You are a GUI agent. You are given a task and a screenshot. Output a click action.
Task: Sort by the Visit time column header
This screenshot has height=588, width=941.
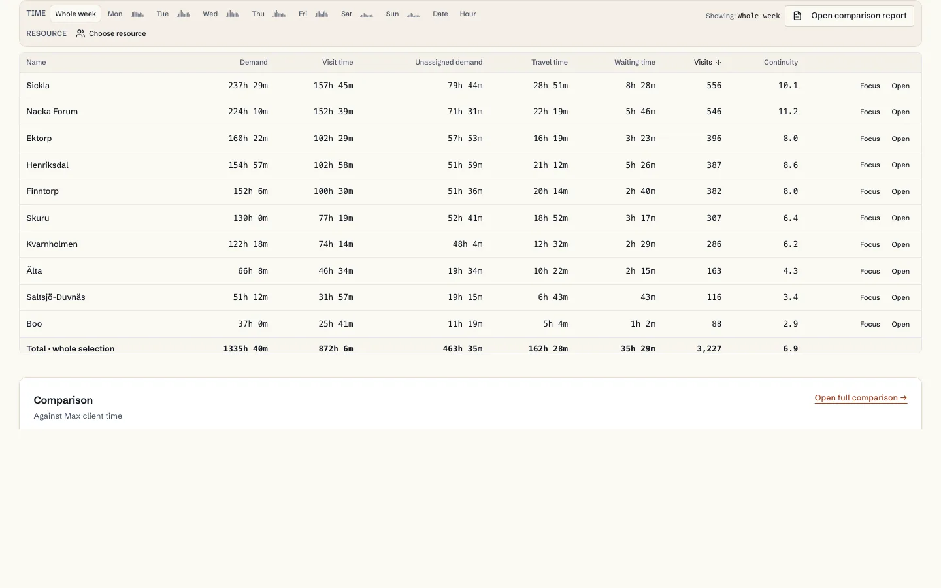tap(337, 63)
